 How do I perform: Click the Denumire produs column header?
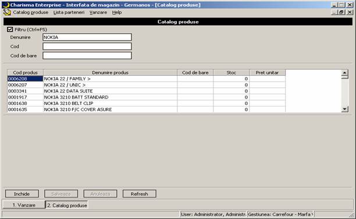click(x=110, y=73)
